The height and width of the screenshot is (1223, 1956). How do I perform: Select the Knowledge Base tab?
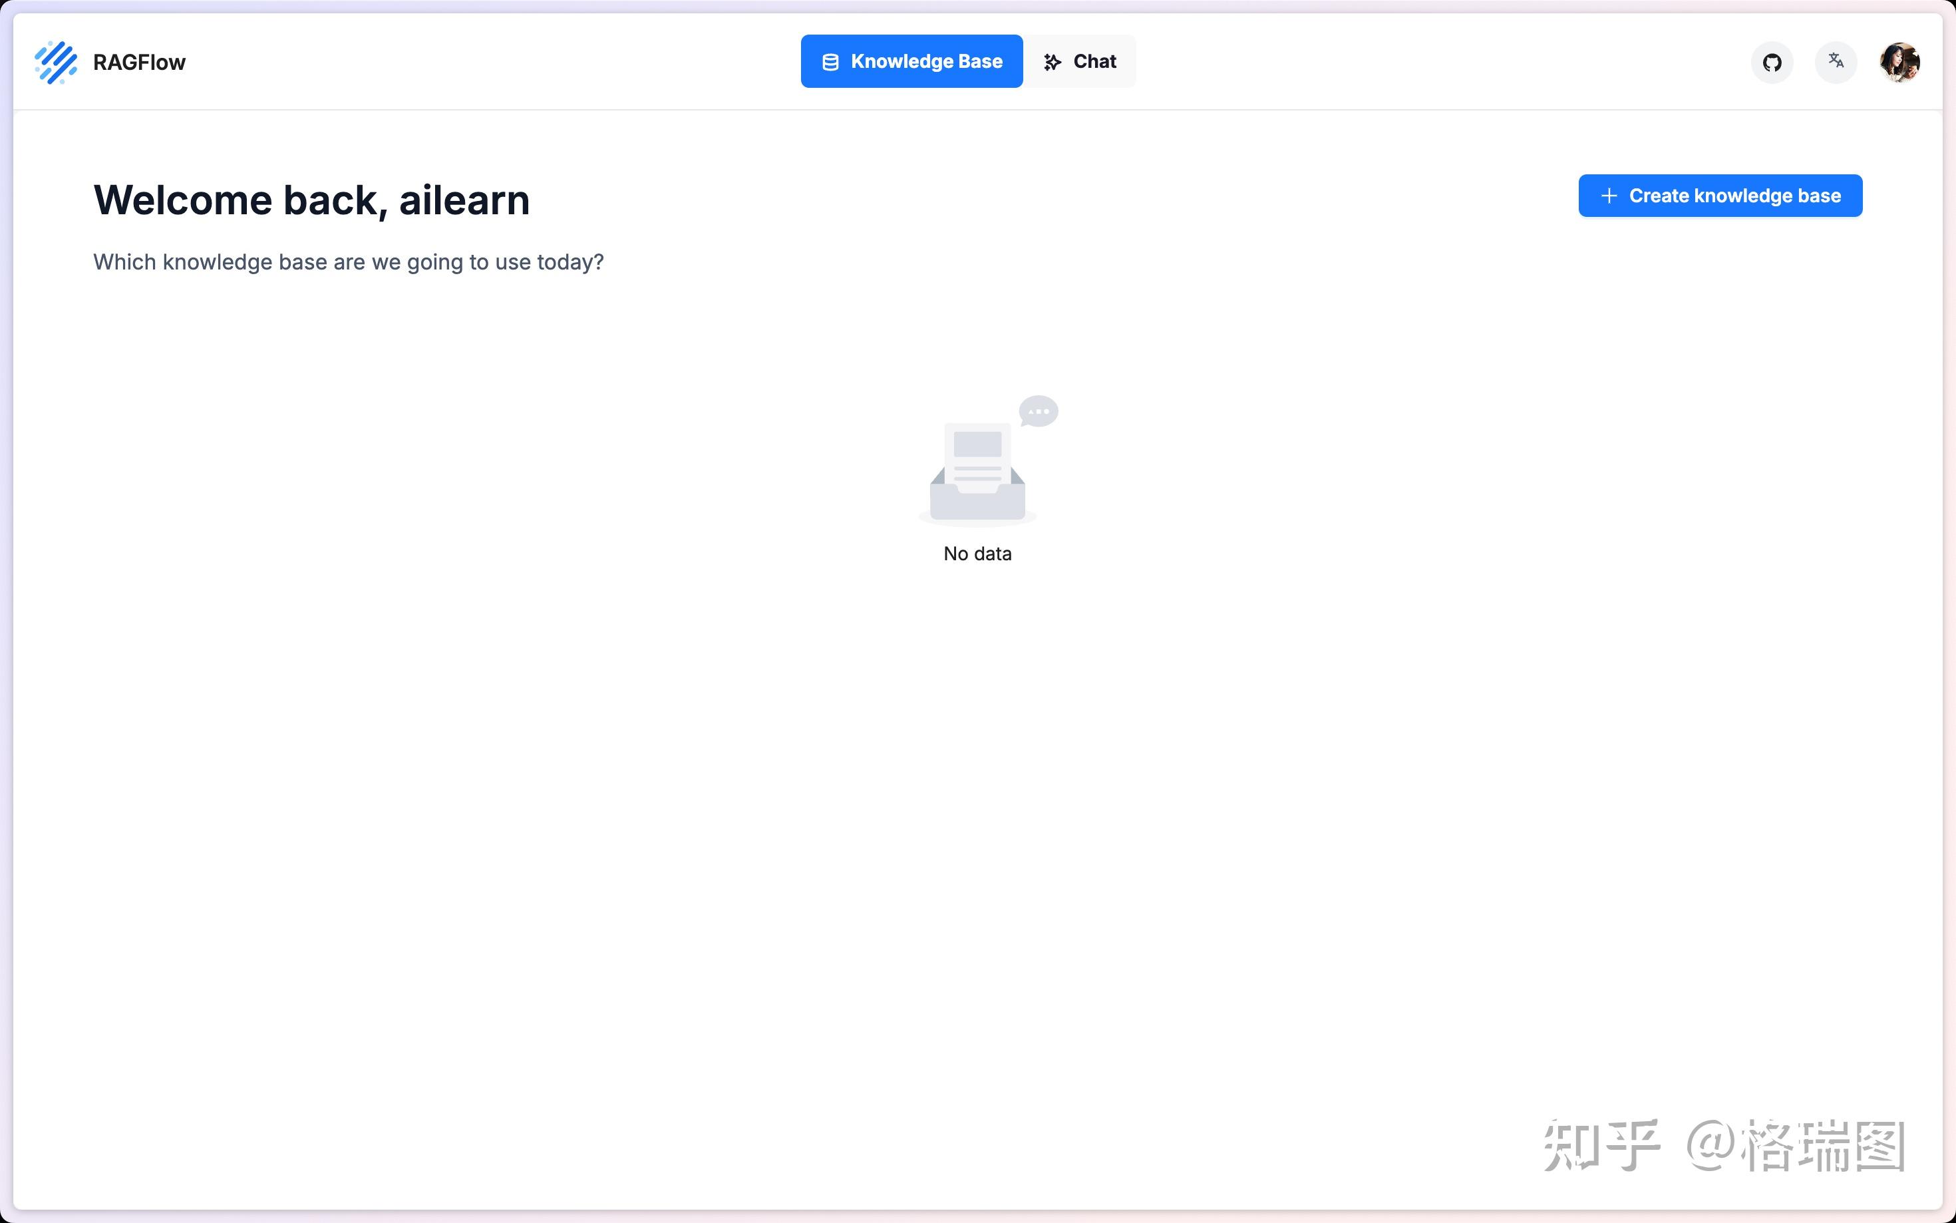tap(911, 61)
